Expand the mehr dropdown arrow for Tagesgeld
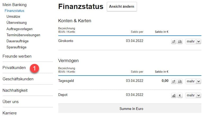The image size is (203, 116). click(x=198, y=81)
